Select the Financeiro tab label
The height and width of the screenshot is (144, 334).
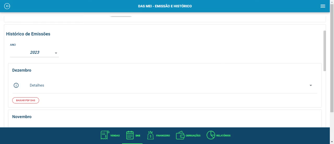pos(163,136)
